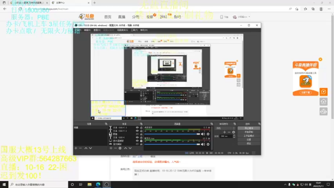Adjust desktop audio volume slider
Screen dimensions: 334x188
(172, 134)
